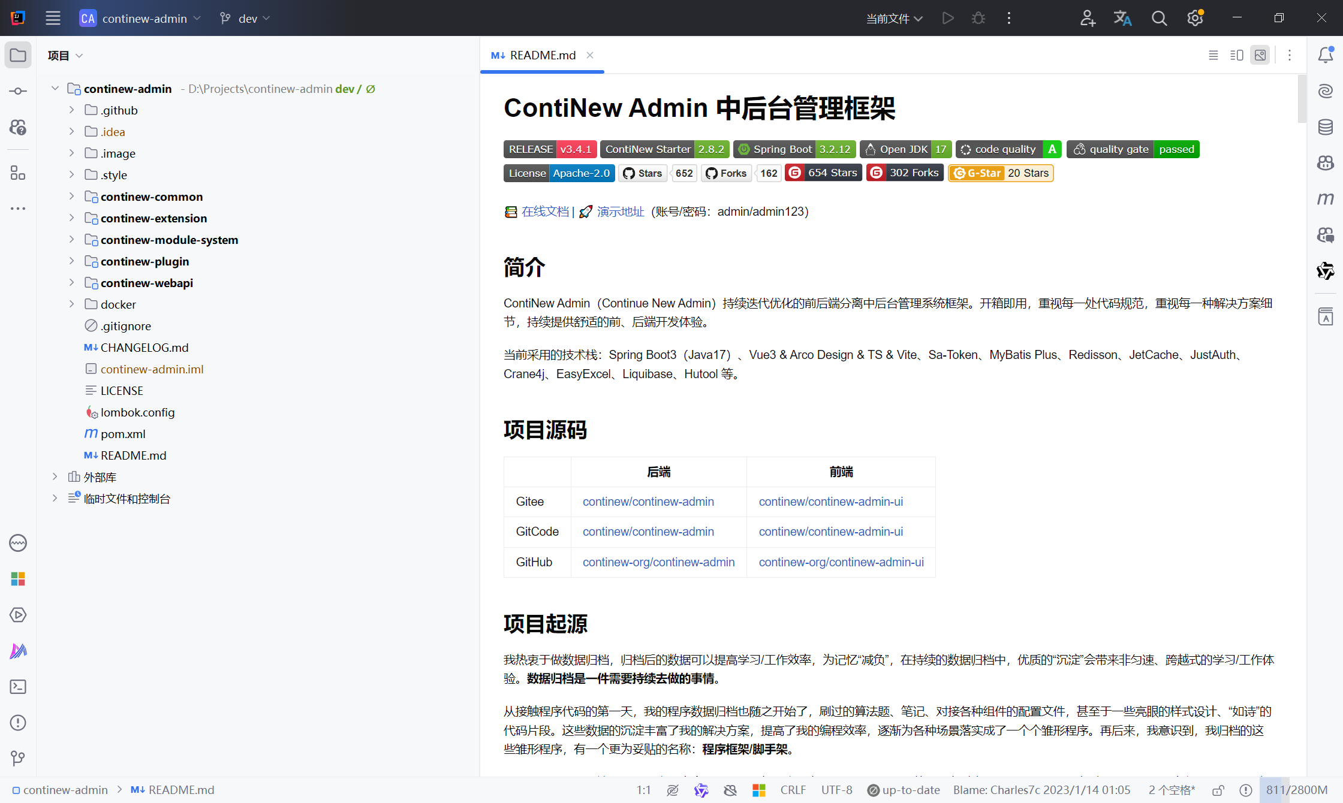Show more tool windows ellipsis
Image resolution: width=1343 pixels, height=803 pixels.
(18, 209)
